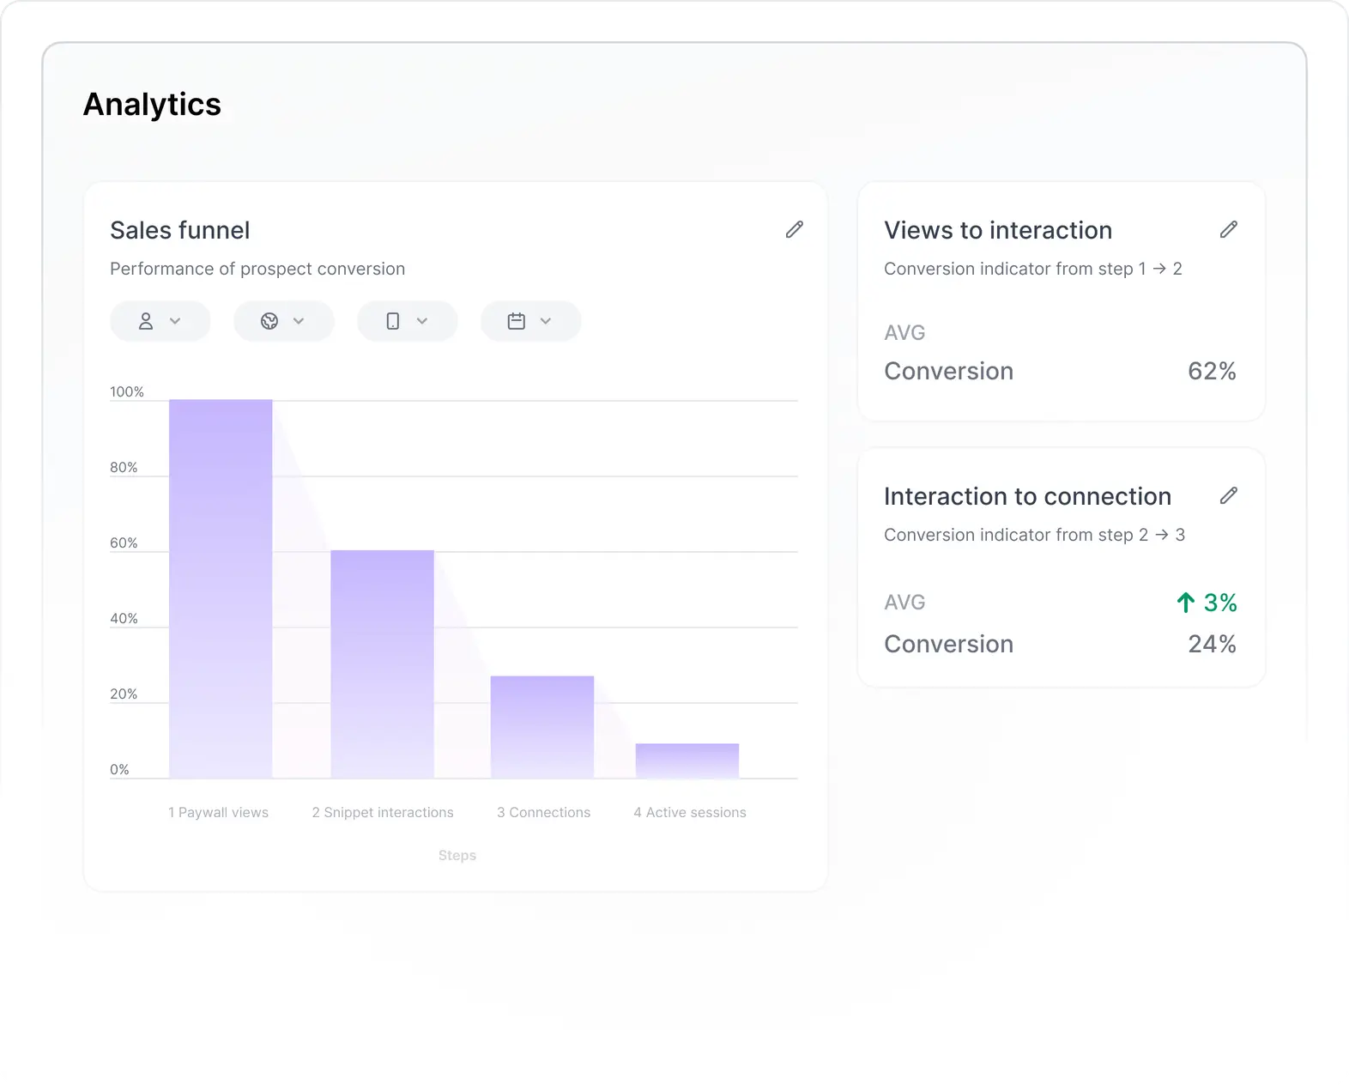The height and width of the screenshot is (1085, 1349).
Task: Click the 40% y-axis label
Action: [x=124, y=618]
